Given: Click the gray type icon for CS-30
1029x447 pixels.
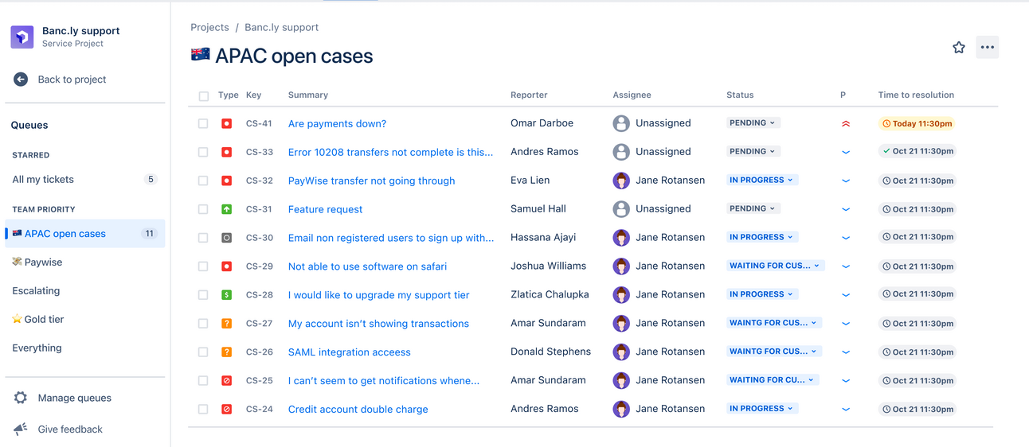Looking at the screenshot, I should pos(226,238).
